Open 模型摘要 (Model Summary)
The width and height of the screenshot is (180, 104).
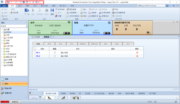tap(71, 10)
